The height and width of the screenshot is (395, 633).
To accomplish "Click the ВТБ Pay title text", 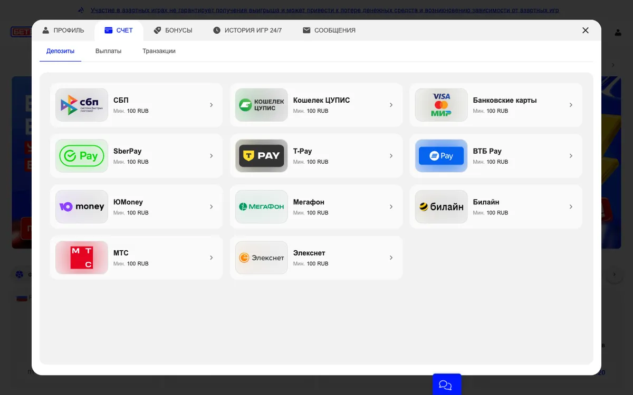I will (x=487, y=151).
